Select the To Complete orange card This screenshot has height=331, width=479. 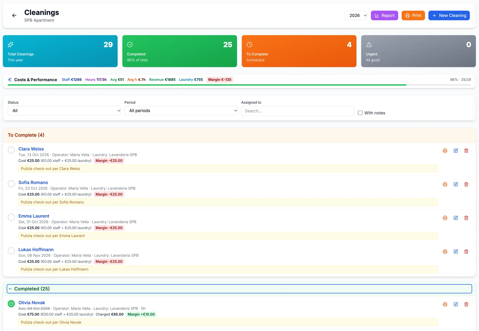(299, 51)
